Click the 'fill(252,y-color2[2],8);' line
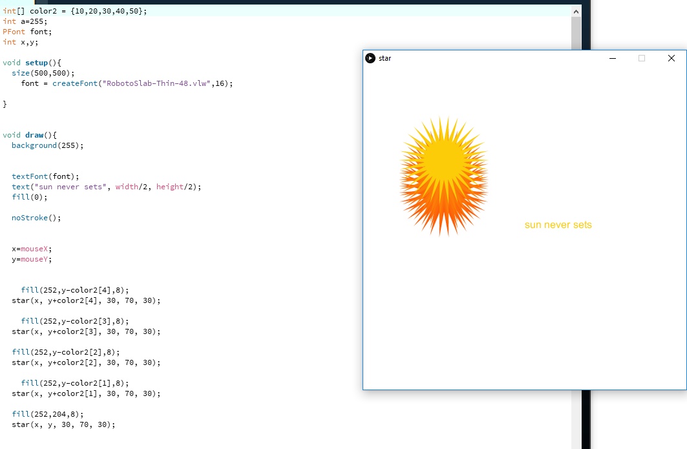This screenshot has height=449, width=687. click(x=66, y=352)
